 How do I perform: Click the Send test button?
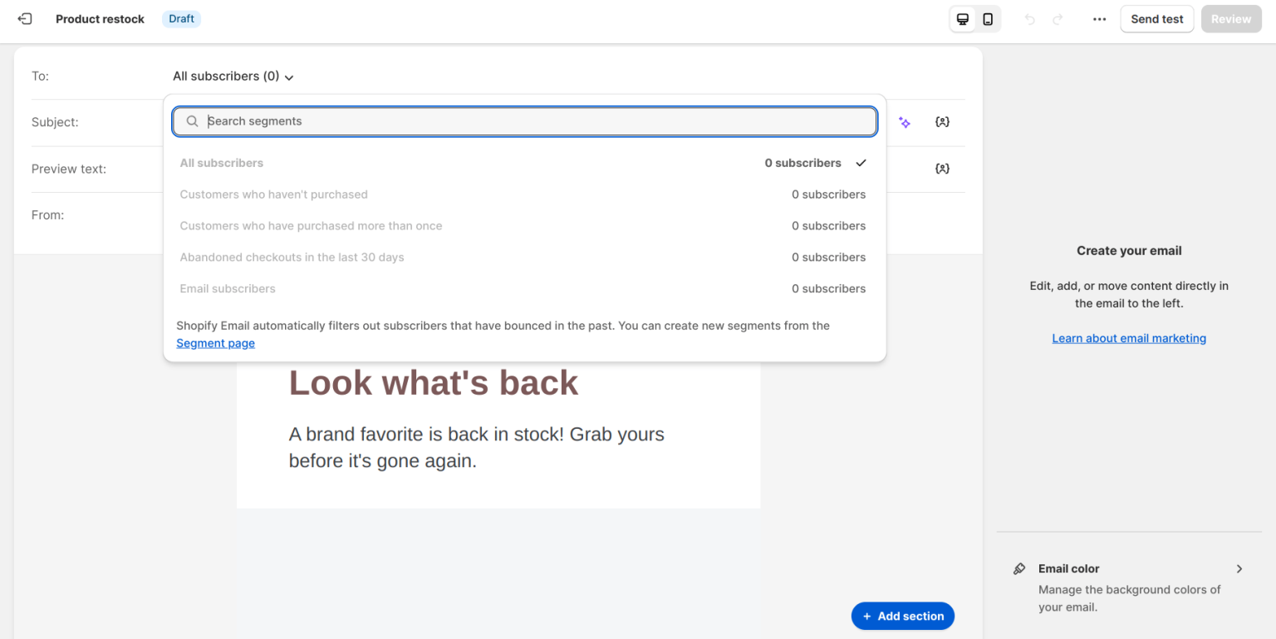[1156, 18]
